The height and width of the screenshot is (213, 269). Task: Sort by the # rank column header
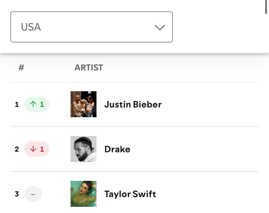[21, 68]
